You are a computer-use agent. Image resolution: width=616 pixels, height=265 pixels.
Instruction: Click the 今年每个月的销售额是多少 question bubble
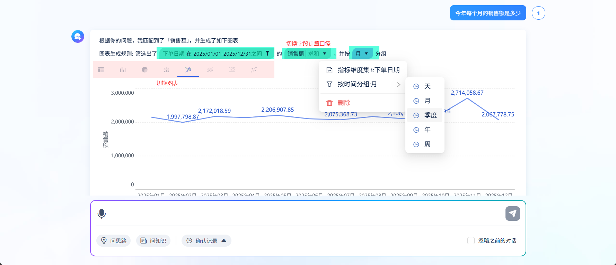tap(488, 13)
